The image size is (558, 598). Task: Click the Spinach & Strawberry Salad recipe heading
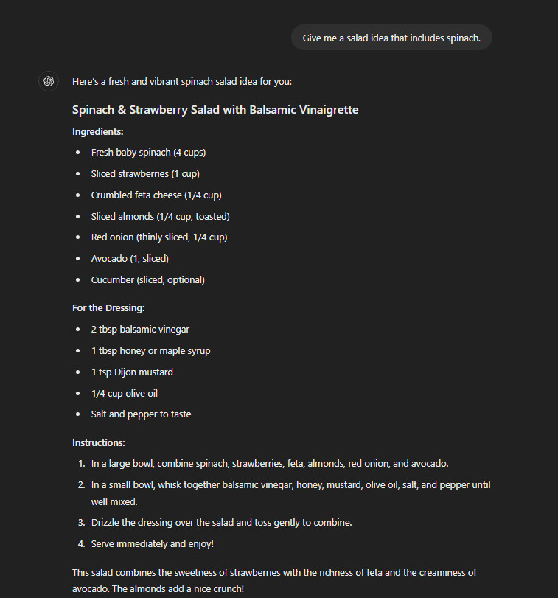215,110
